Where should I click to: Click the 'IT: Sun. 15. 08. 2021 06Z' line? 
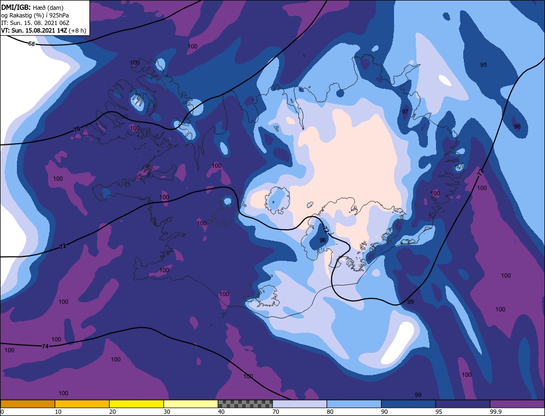click(35, 23)
